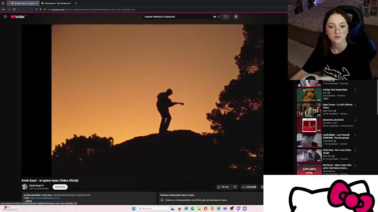Image resolution: width=378 pixels, height=212 pixels.
Task: Open Bad Bunny Ojitos Lindos title
Action: click(x=337, y=167)
